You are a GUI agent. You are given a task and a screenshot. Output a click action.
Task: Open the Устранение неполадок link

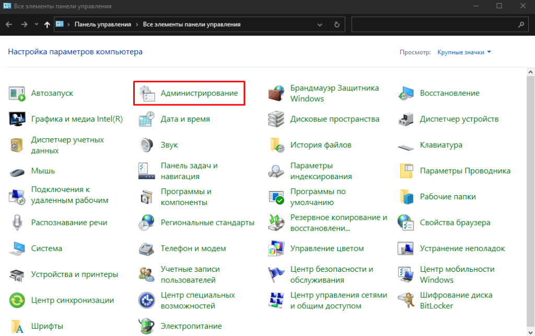click(462, 248)
